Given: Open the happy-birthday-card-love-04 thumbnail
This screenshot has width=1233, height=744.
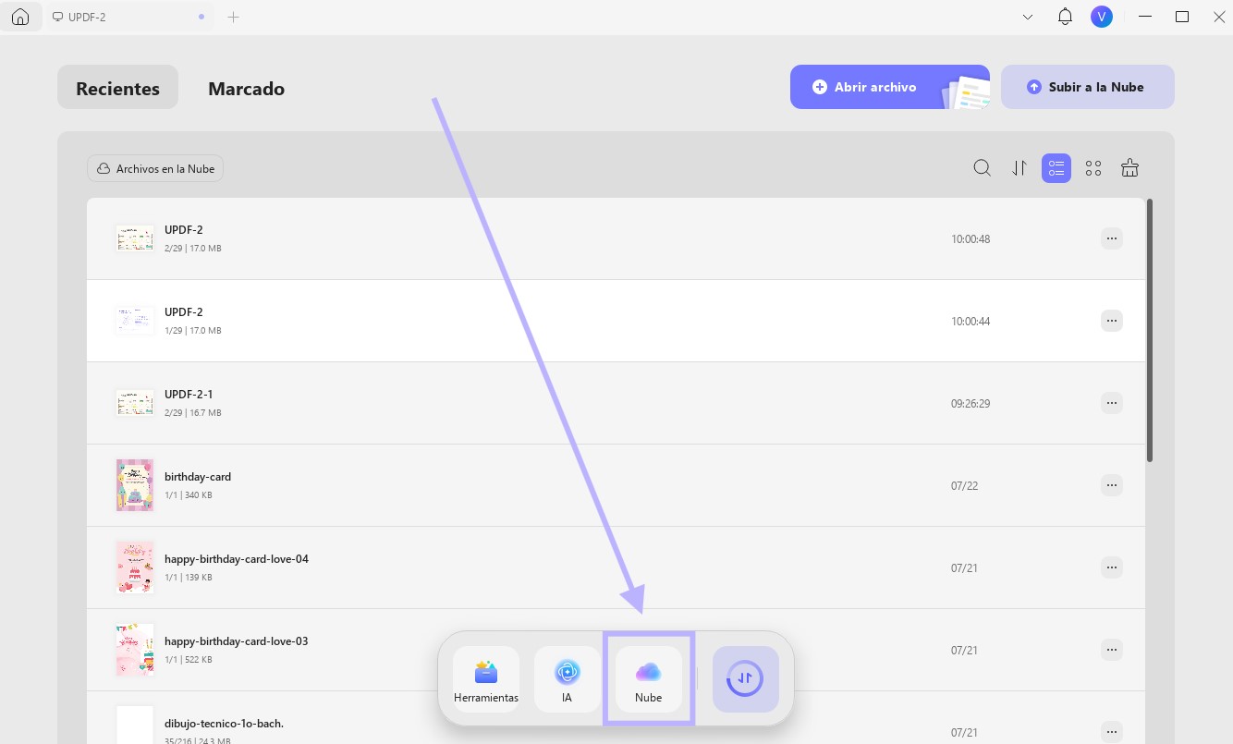Looking at the screenshot, I should click(135, 567).
